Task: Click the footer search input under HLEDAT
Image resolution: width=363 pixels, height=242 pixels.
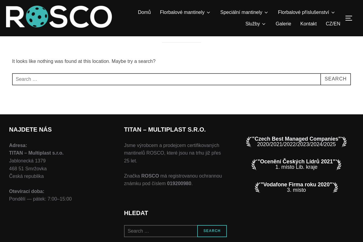Action: click(x=161, y=231)
